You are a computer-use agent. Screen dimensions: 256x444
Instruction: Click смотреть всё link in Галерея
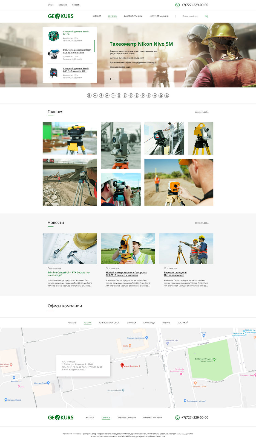click(x=202, y=112)
